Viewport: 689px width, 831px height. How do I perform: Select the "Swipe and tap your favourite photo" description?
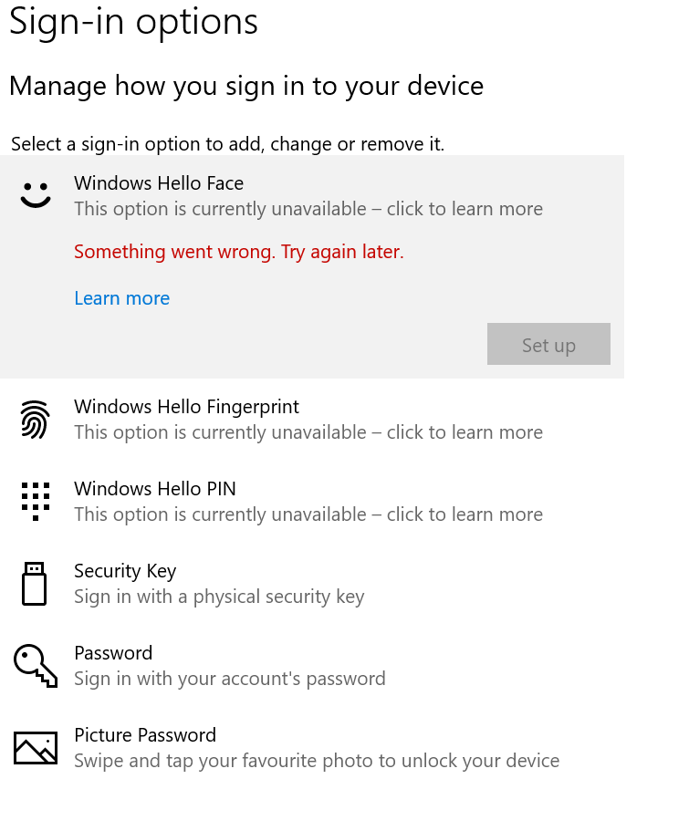pos(317,761)
